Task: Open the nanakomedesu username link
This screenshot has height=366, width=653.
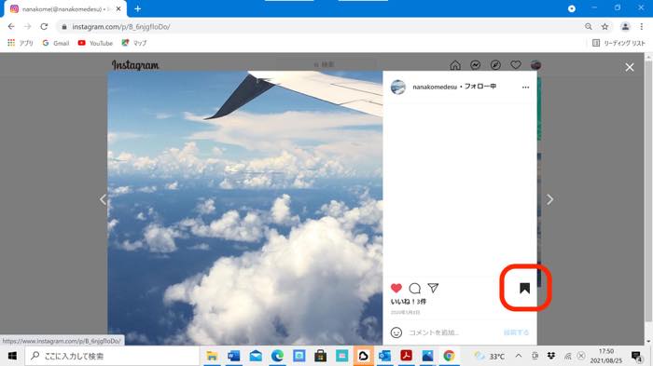Action: 435,87
